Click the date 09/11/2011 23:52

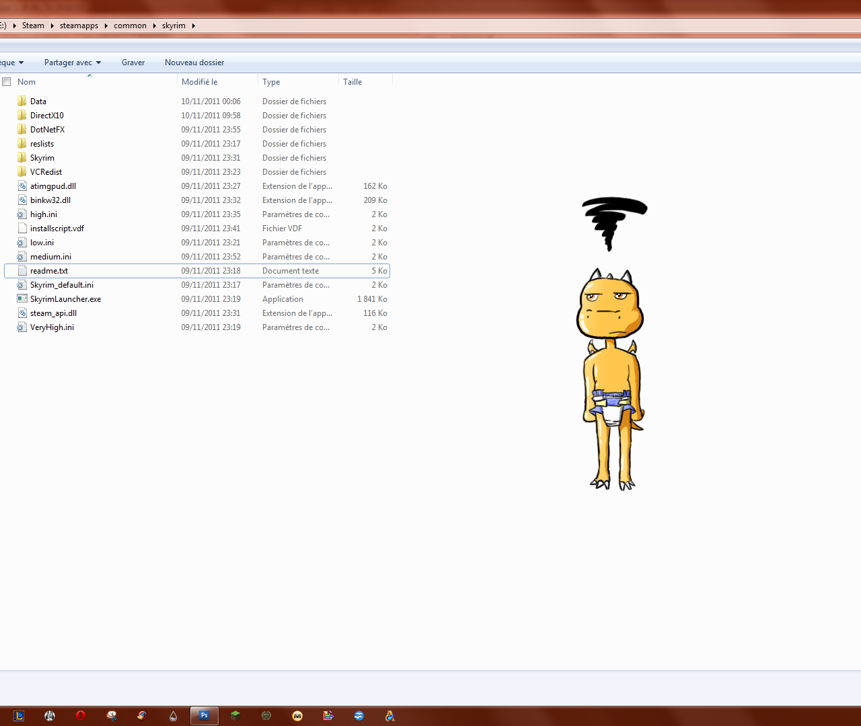211,257
